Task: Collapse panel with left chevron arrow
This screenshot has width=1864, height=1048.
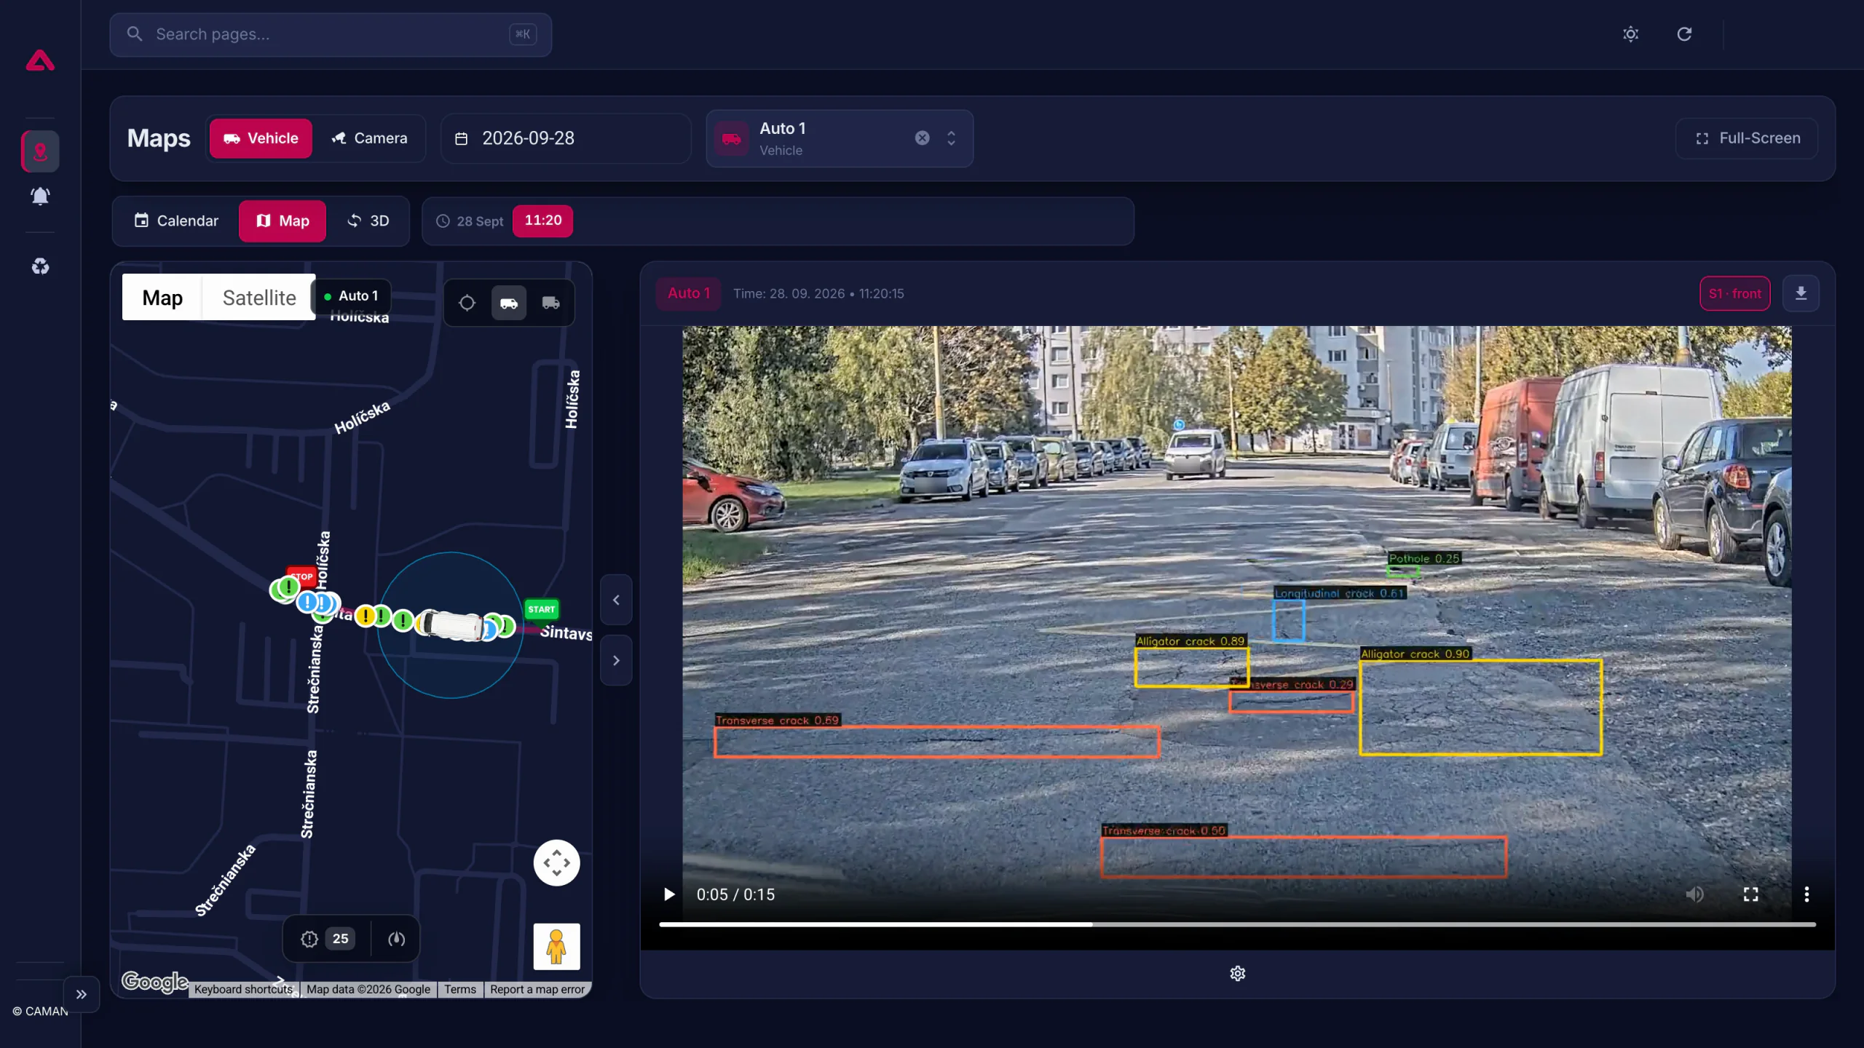Action: tap(616, 600)
